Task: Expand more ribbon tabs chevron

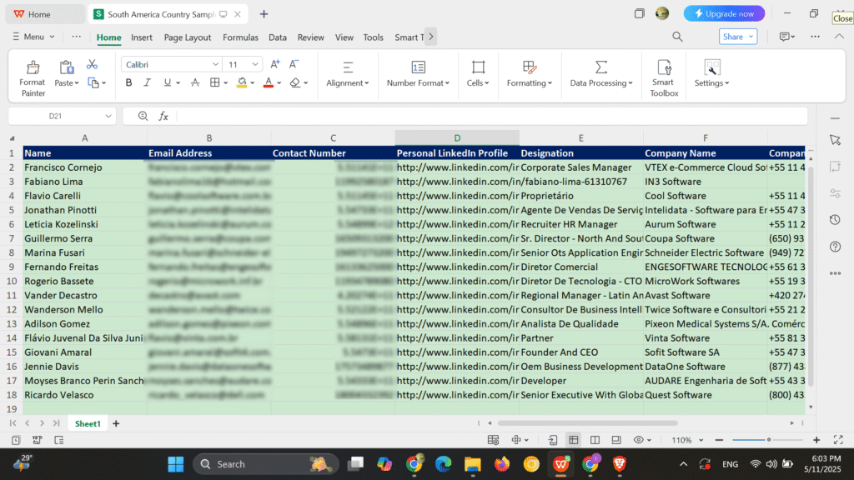Action: [x=431, y=37]
